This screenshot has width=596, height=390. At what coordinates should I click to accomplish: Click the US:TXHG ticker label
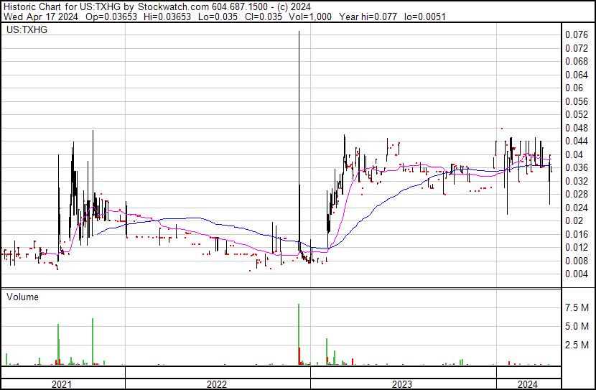pos(27,29)
